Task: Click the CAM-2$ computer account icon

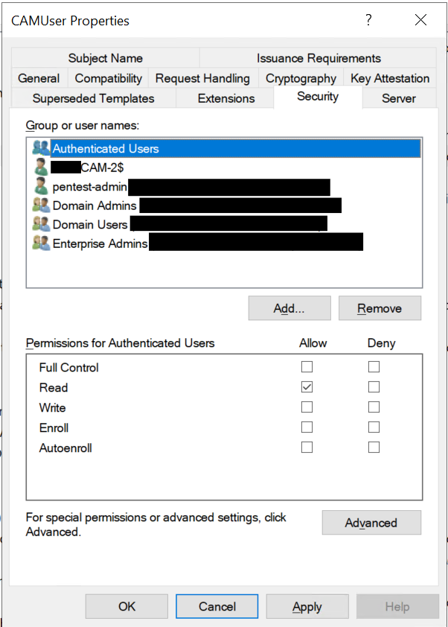Action: 41,167
